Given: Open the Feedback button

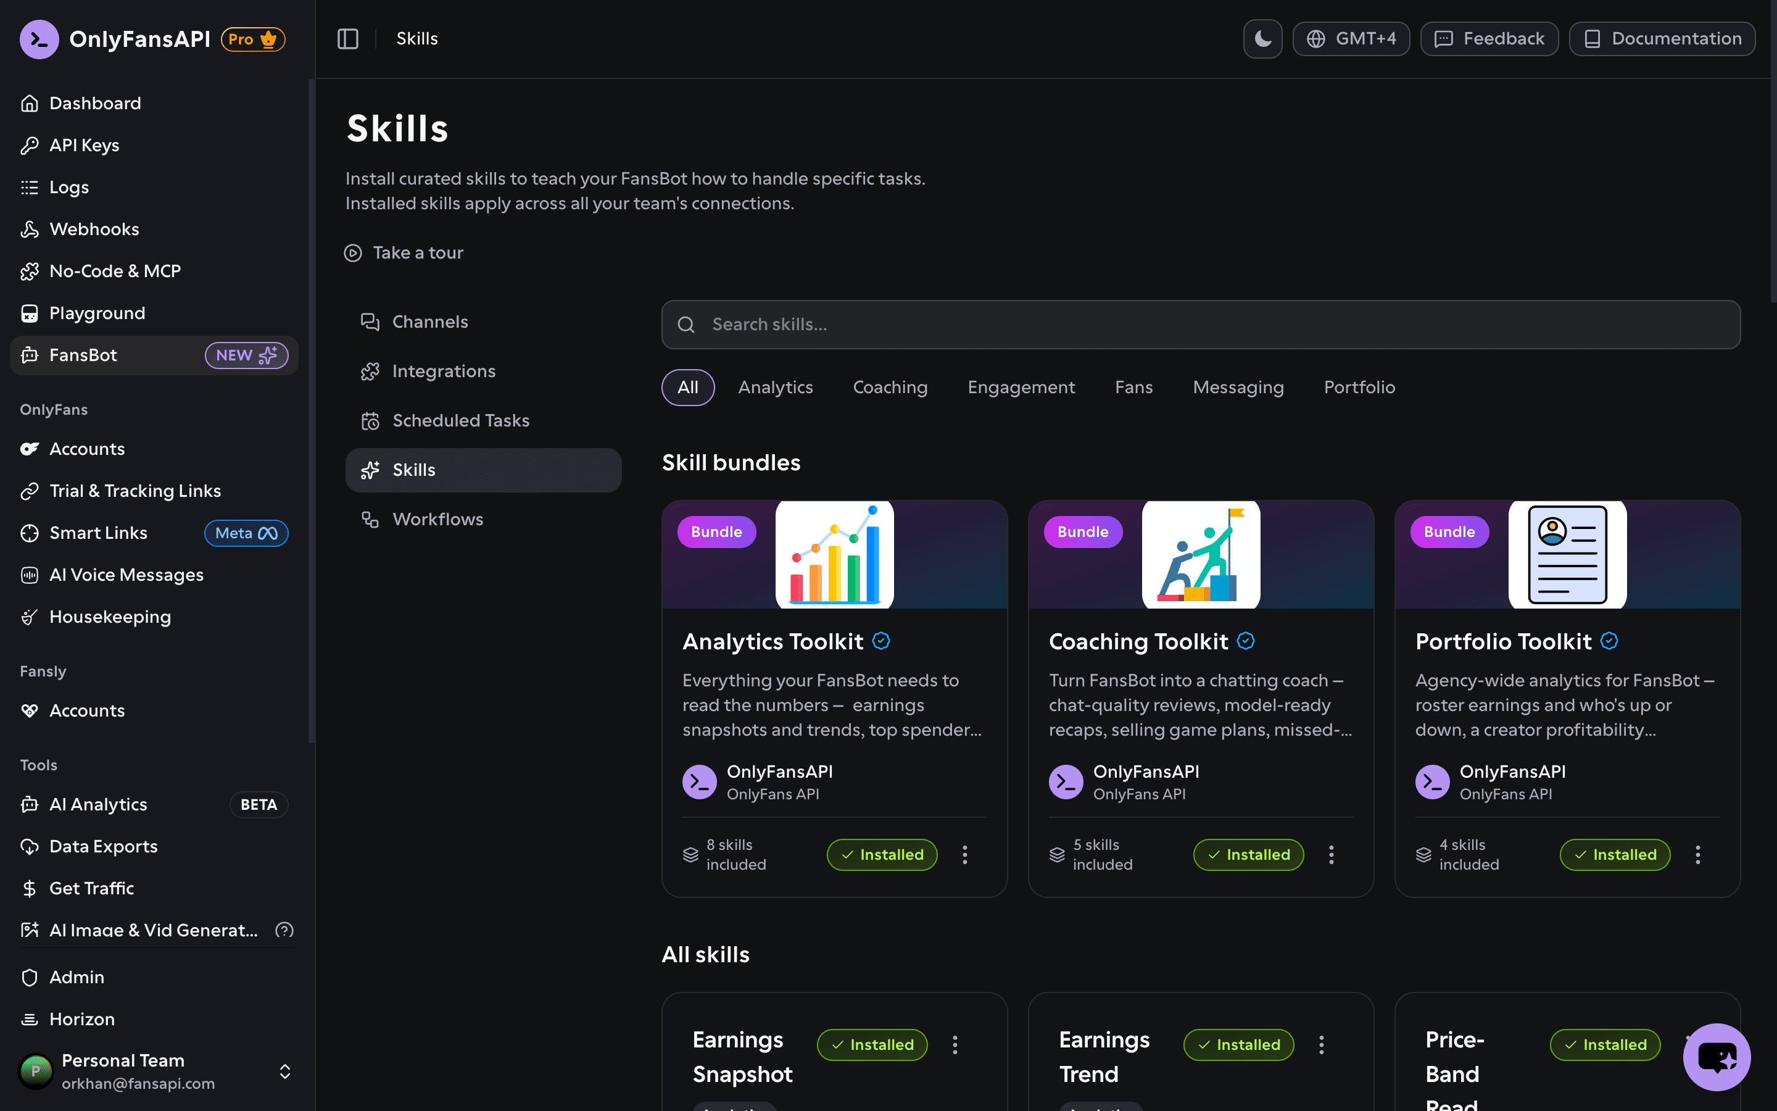Looking at the screenshot, I should [1488, 39].
